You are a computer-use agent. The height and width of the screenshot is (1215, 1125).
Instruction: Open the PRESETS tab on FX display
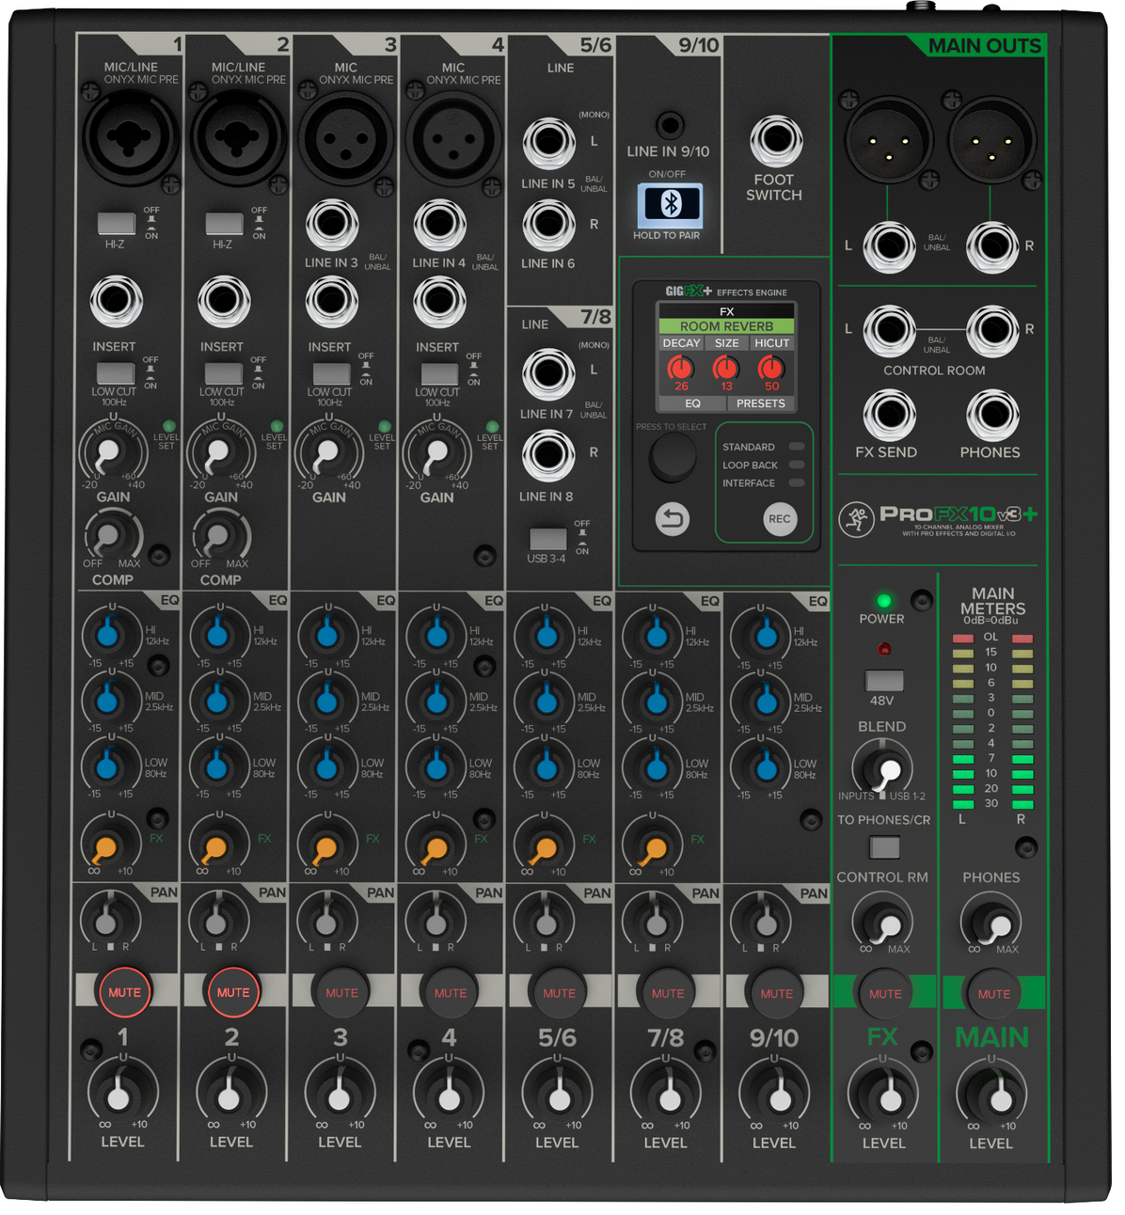pyautogui.click(x=761, y=403)
